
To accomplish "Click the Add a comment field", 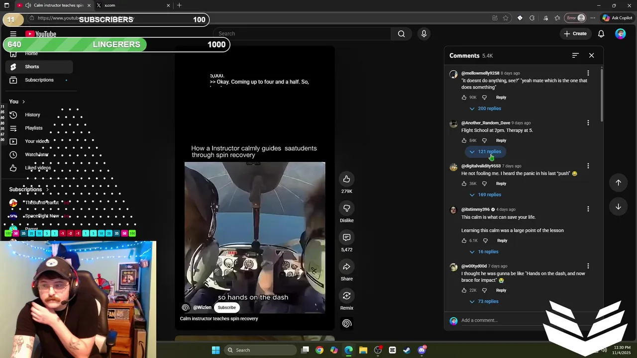I will click(503, 321).
